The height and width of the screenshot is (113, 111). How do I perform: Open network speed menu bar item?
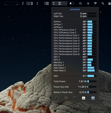(x=47, y=3)
